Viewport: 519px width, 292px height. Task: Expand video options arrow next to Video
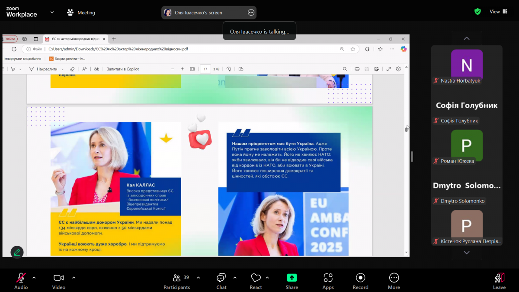[74, 277]
